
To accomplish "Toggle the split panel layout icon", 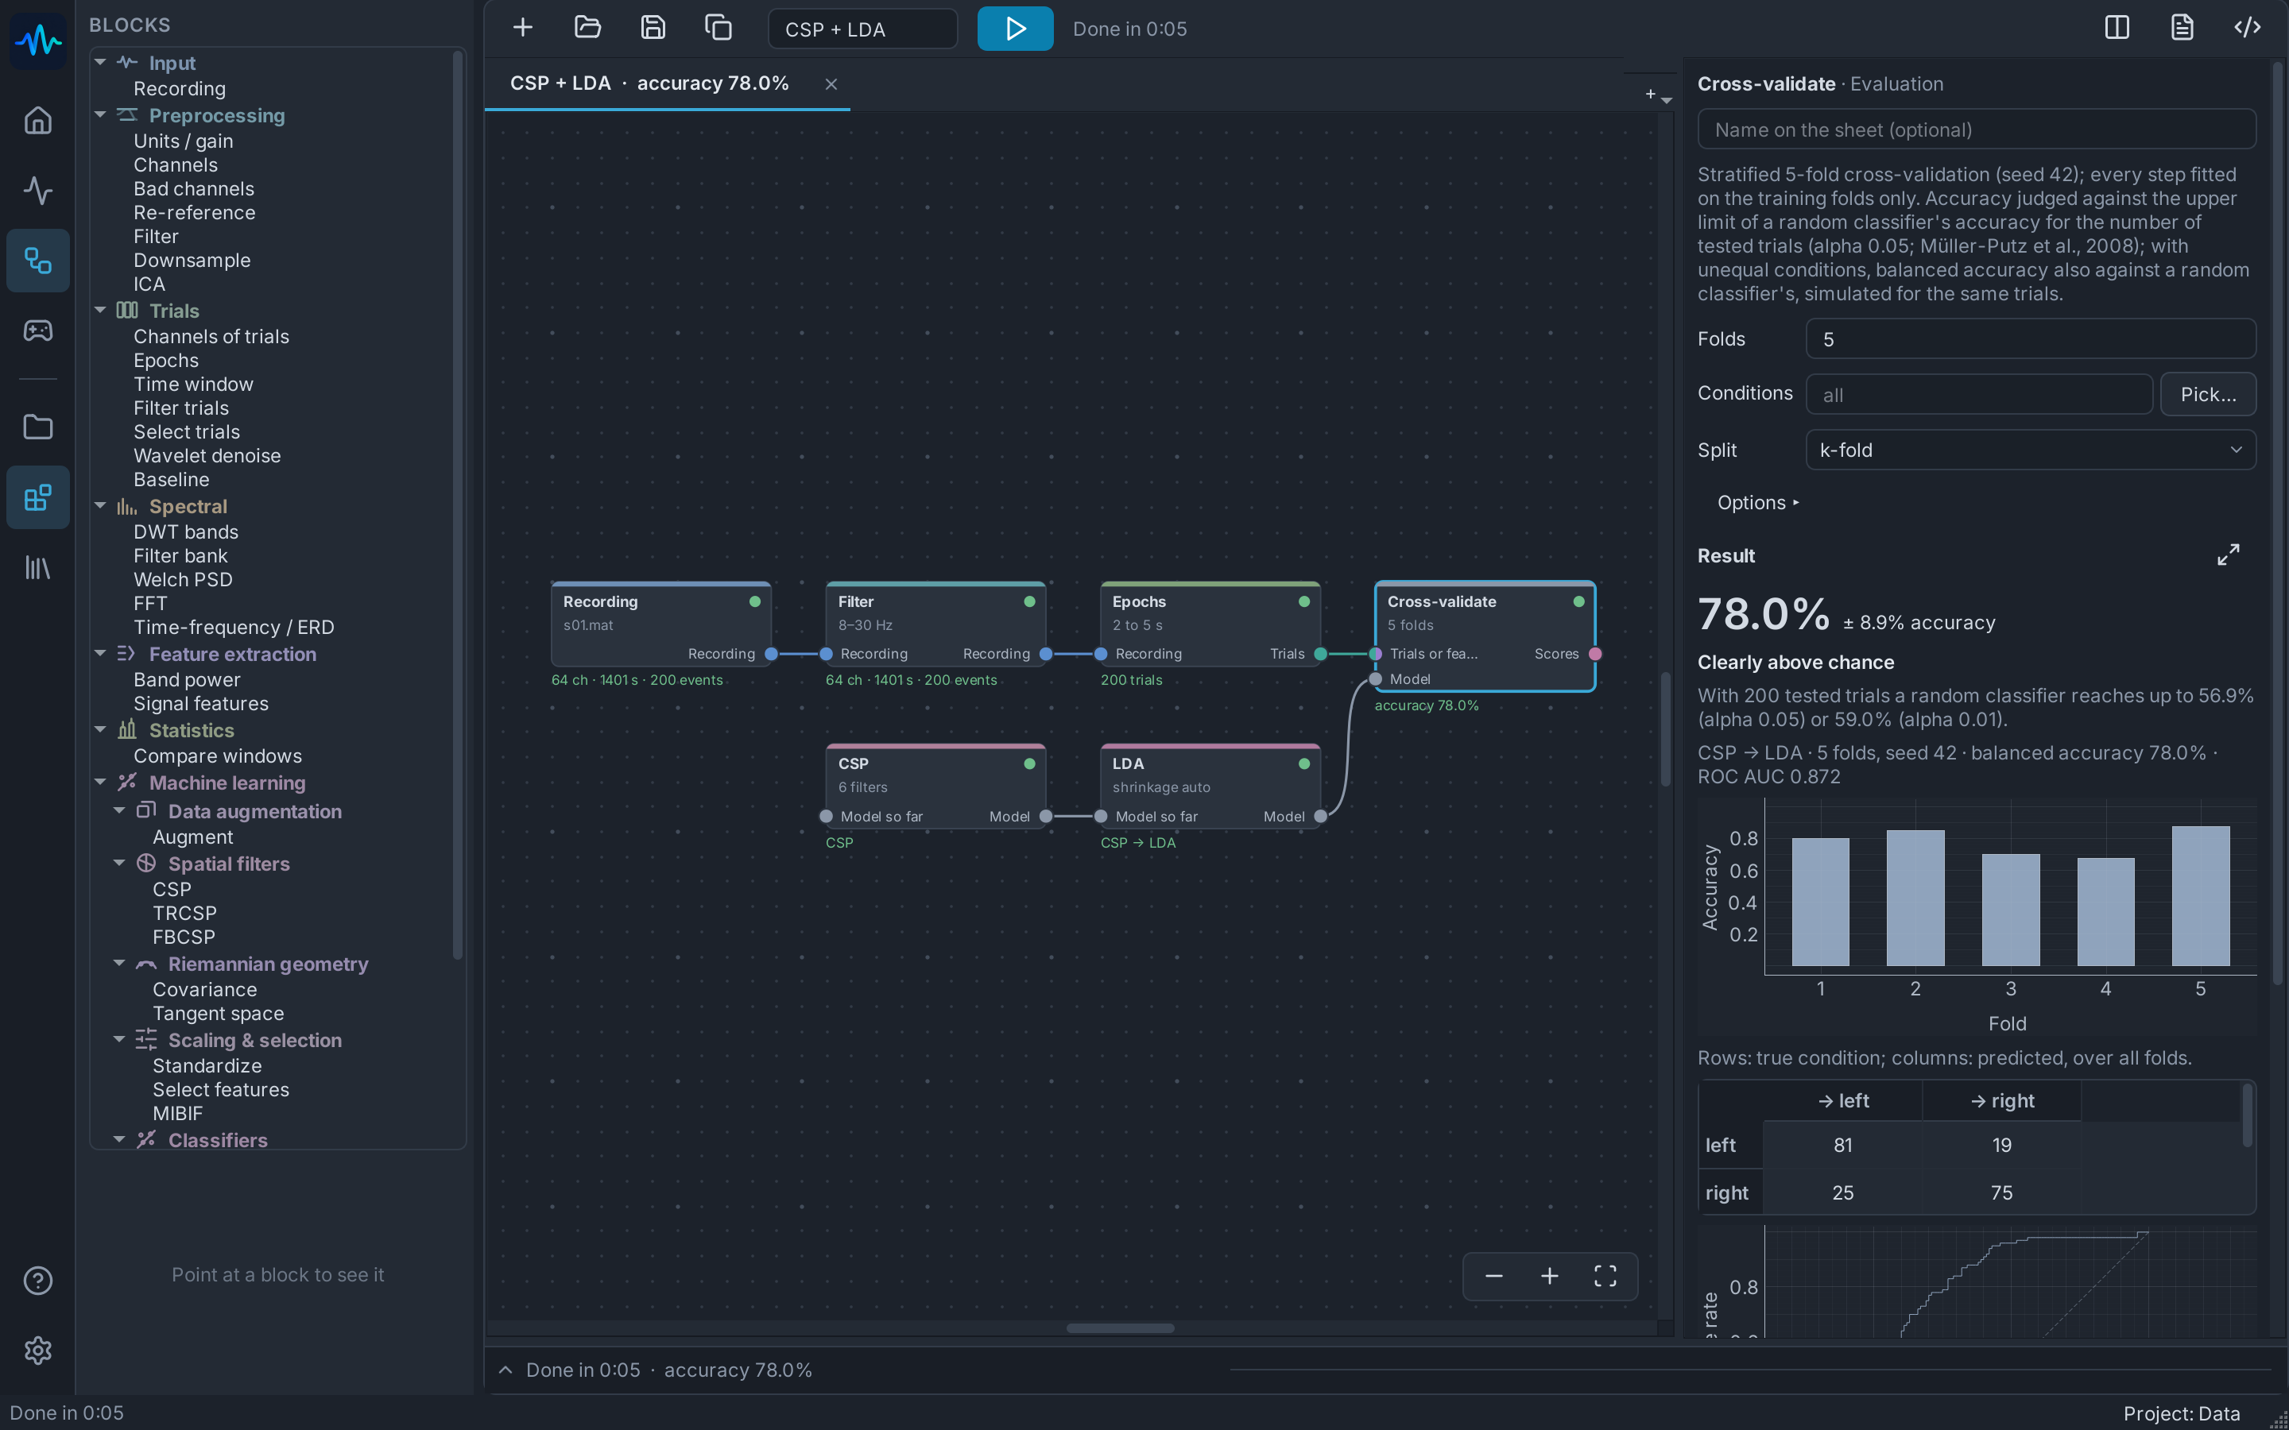I will point(2117,28).
